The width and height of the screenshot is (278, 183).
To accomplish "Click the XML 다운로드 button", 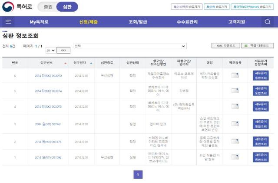I will (225, 45).
